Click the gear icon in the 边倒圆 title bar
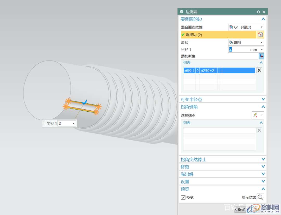The image size is (281, 215). coord(182,12)
